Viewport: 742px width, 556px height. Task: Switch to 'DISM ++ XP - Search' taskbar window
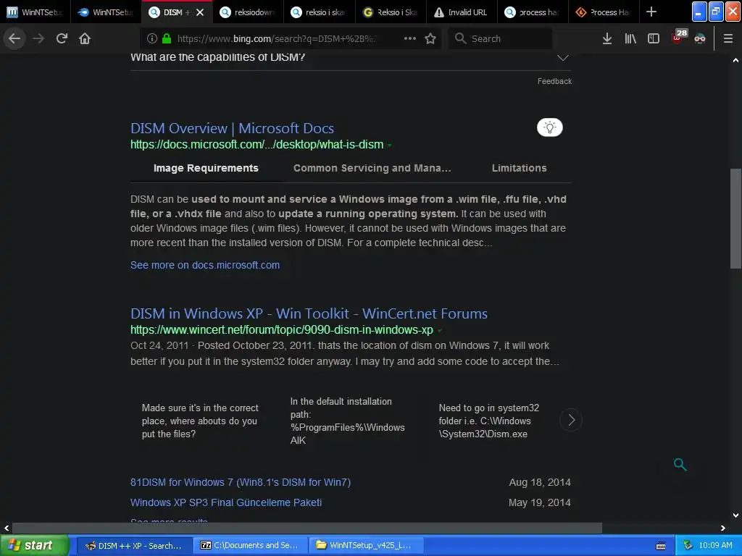coord(134,546)
